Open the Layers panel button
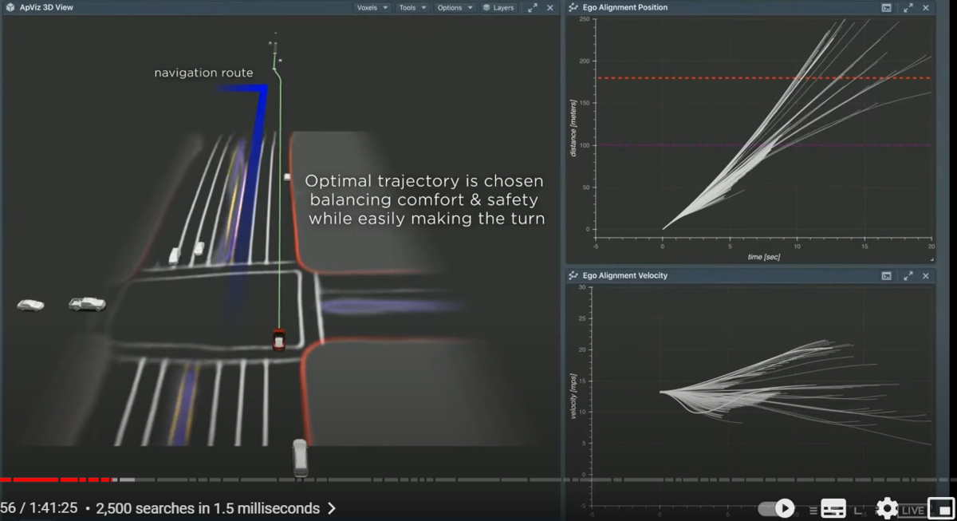Viewport: 957px width, 521px height. (x=498, y=8)
